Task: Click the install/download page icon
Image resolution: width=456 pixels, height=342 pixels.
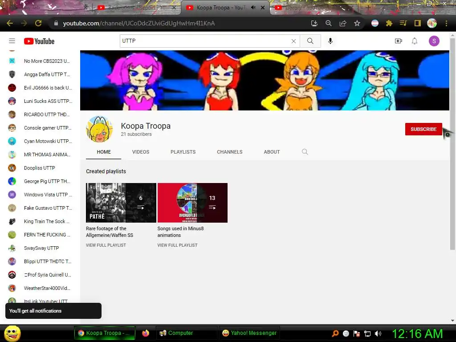Action: (x=314, y=23)
